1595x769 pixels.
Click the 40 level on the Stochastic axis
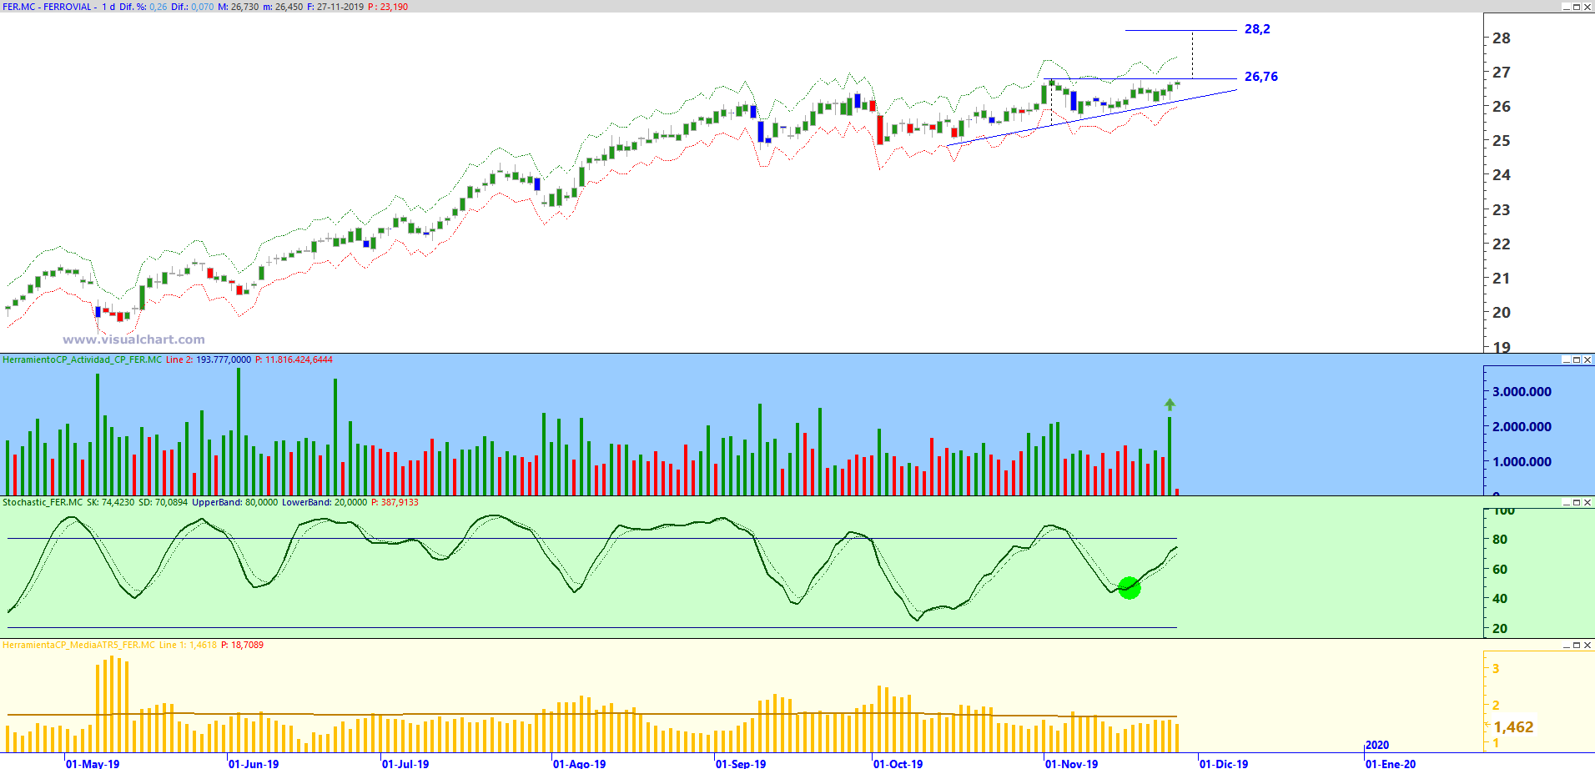click(x=1500, y=599)
